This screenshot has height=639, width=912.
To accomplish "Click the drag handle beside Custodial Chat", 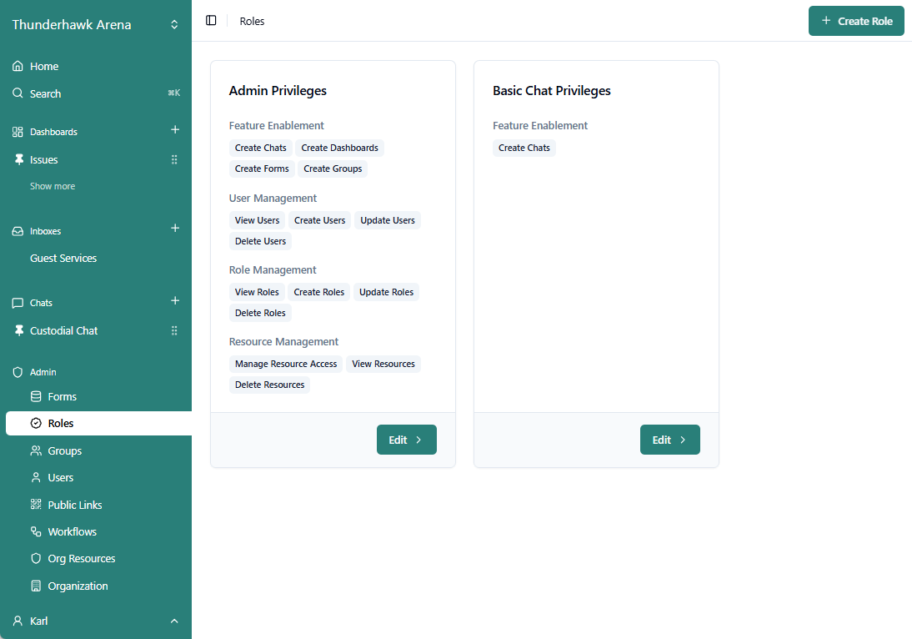I will [x=174, y=331].
